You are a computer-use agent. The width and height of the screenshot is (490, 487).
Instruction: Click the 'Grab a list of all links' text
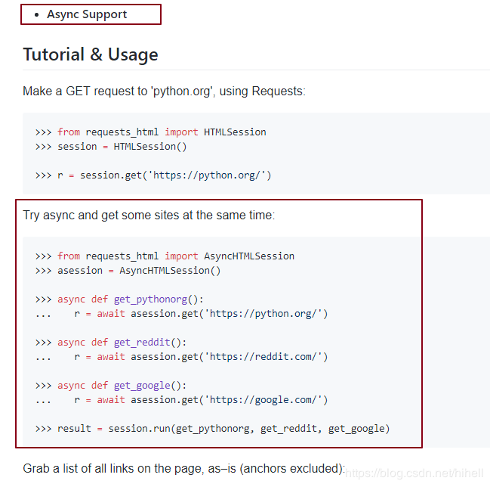pos(183,469)
